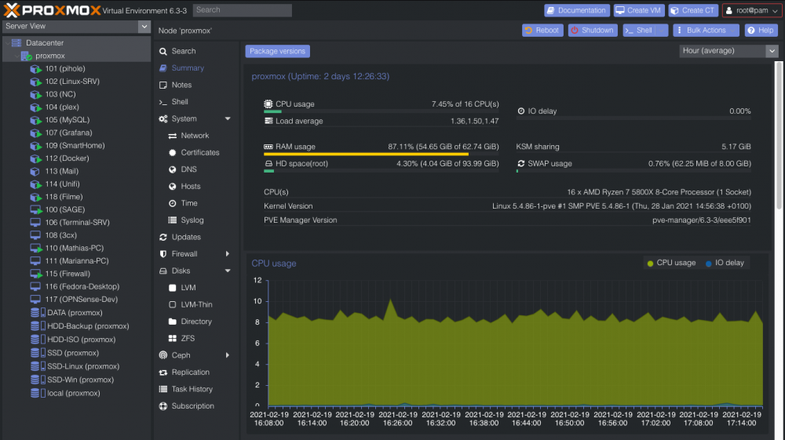The image size is (785, 440).
Task: Toggle IO delay series in chart legend
Action: (x=725, y=263)
